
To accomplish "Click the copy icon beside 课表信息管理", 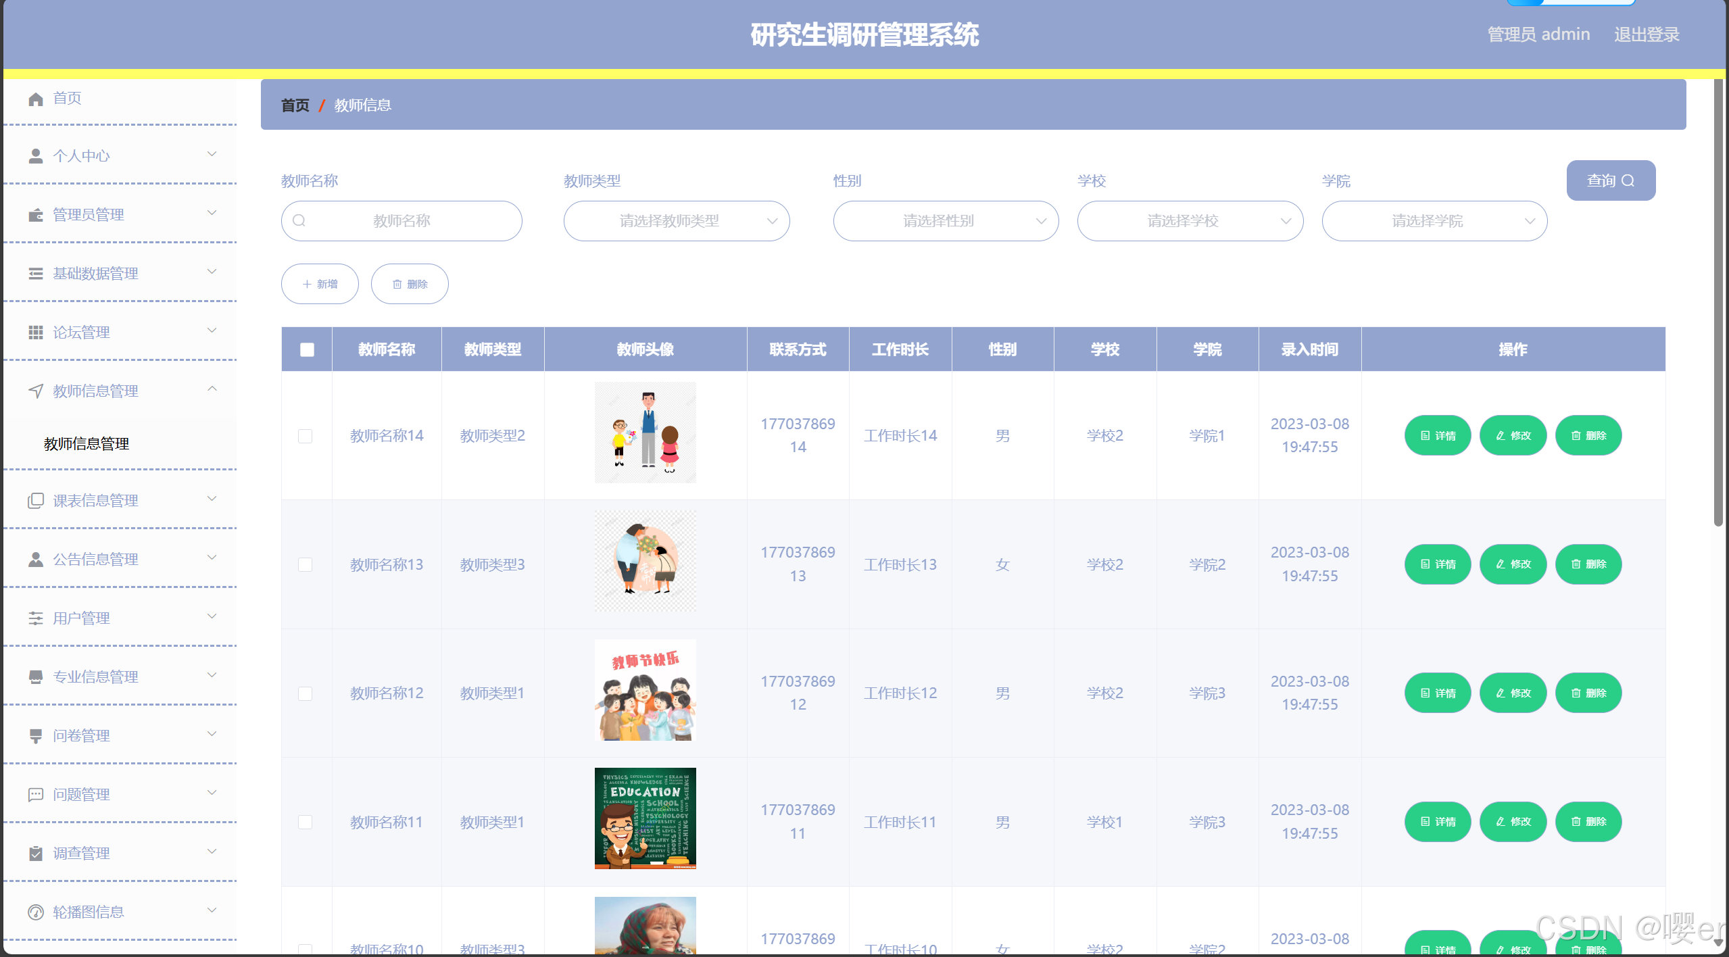I will click(x=36, y=501).
